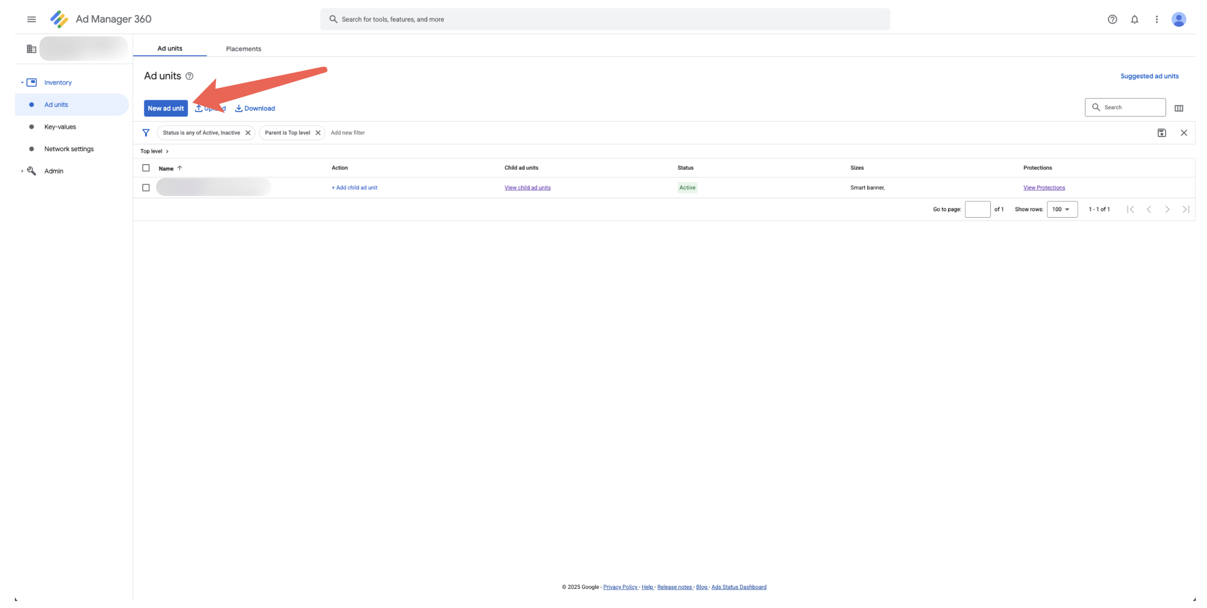This screenshot has width=1207, height=608.
Task: Expand the Admin sidebar section
Action: (x=22, y=171)
